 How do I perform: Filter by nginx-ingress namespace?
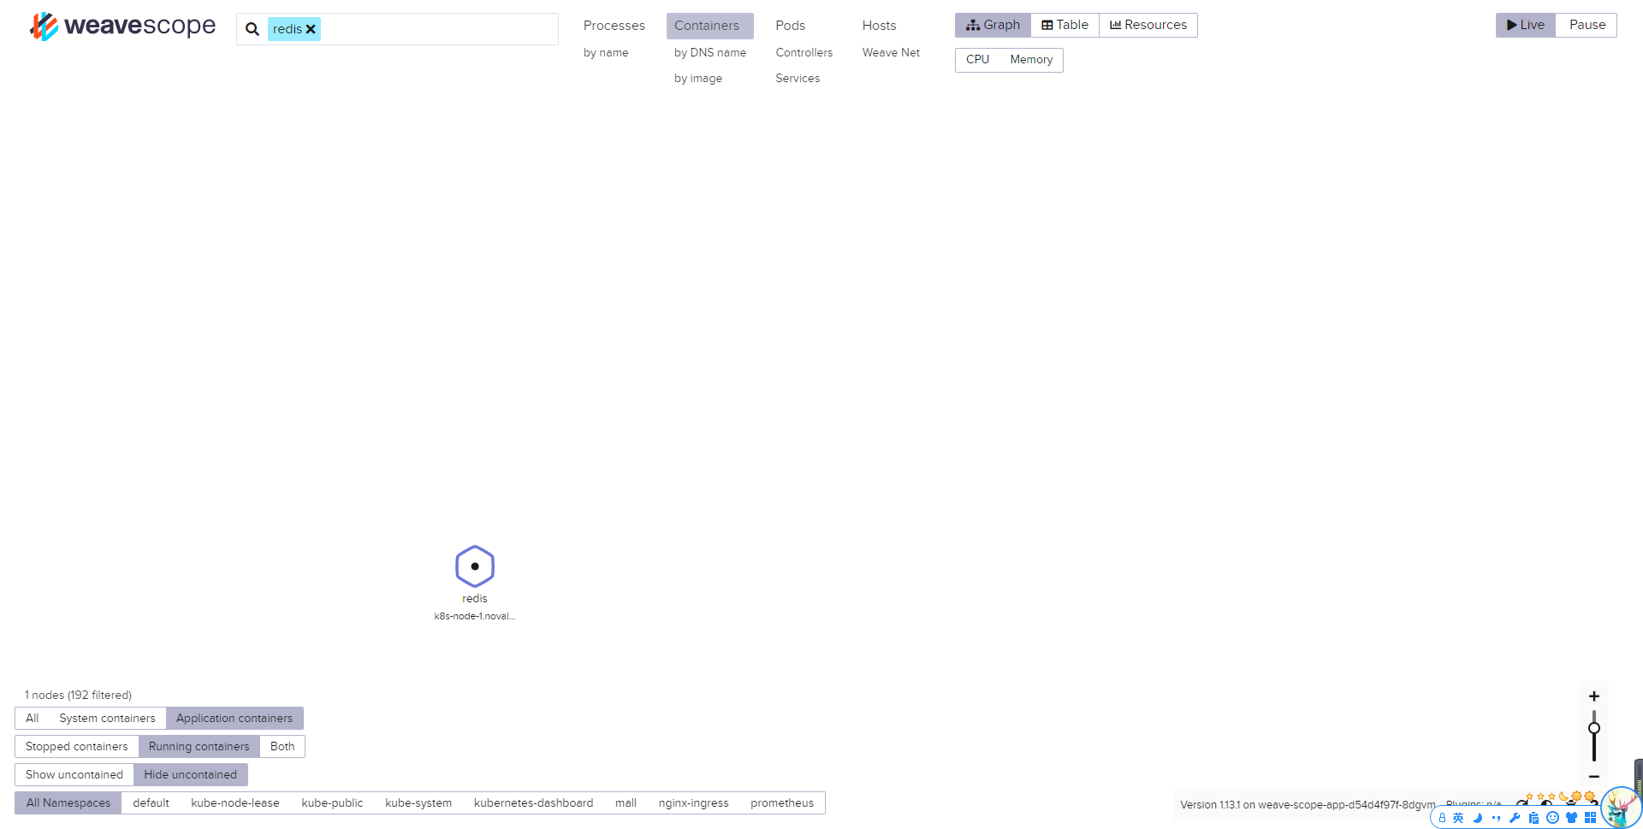coord(694,803)
